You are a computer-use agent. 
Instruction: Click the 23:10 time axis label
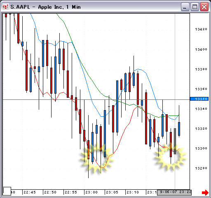click(133, 192)
